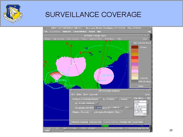Close the Cov. Density Legend panel

[x=141, y=86]
